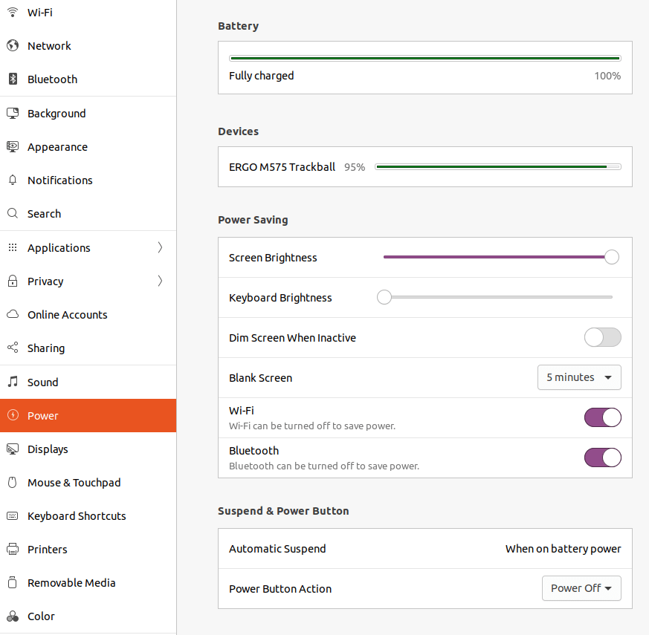Open the Displays settings panel
649x635 pixels.
[x=48, y=449]
